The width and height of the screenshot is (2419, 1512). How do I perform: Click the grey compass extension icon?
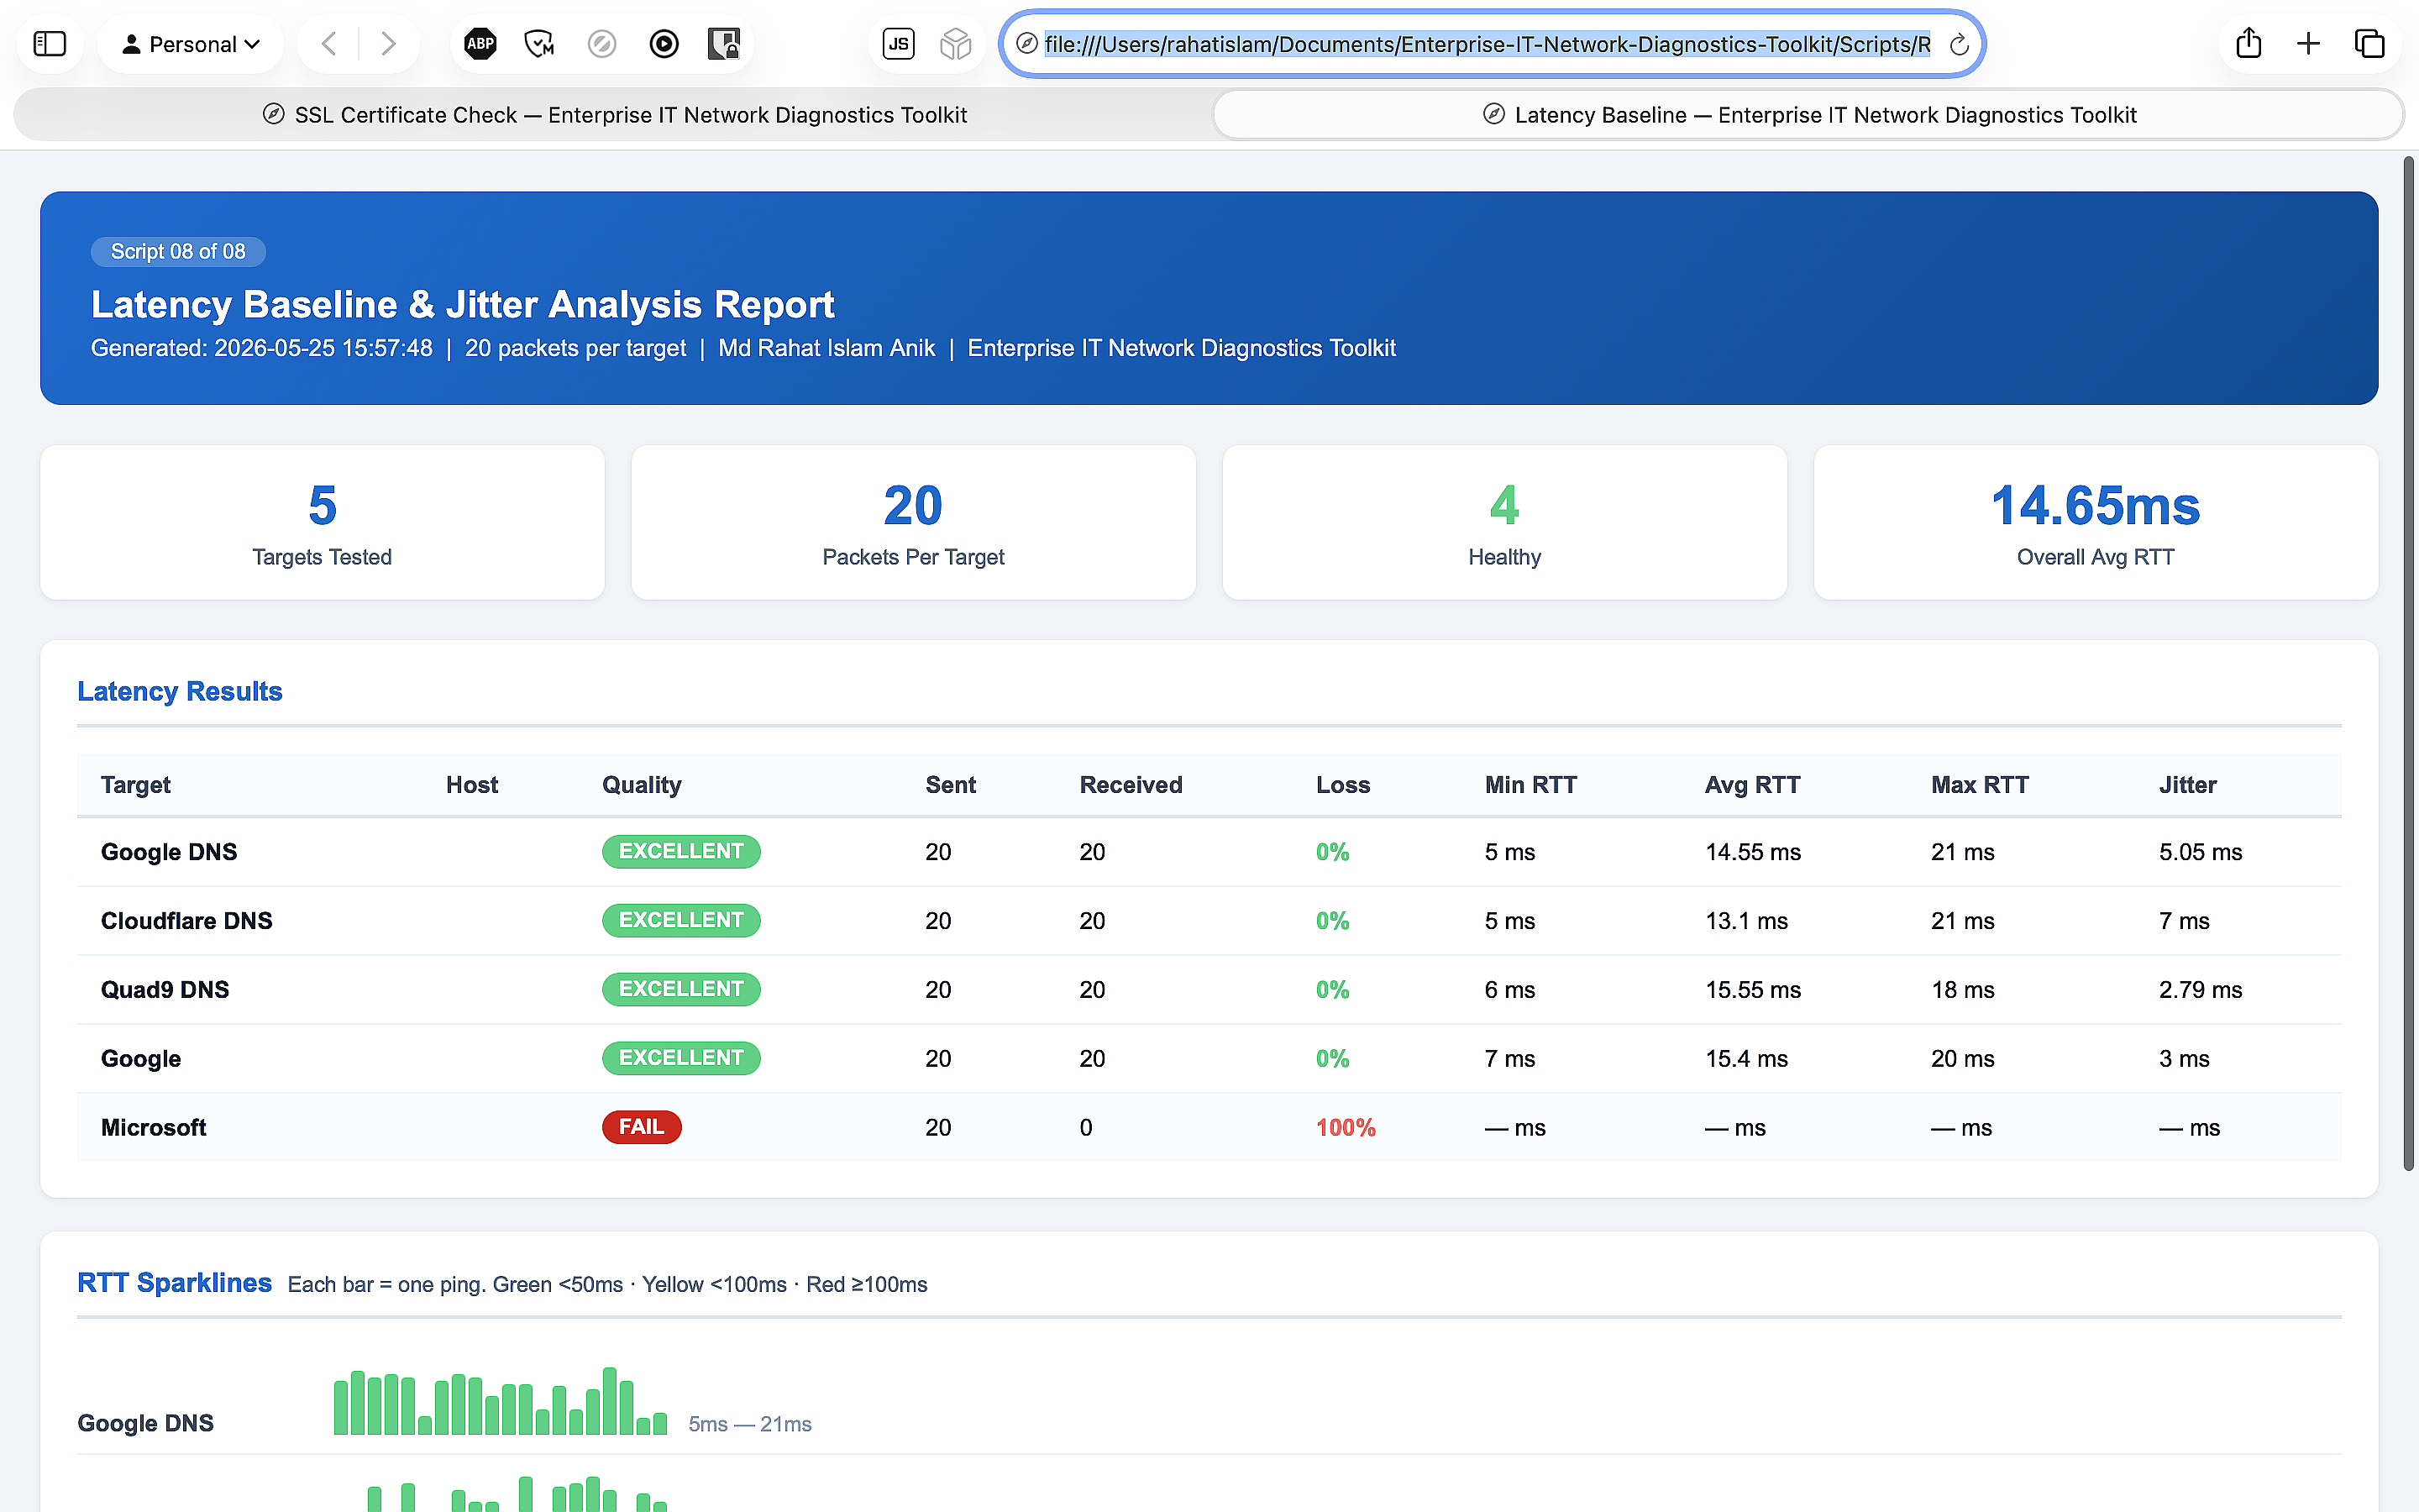601,44
